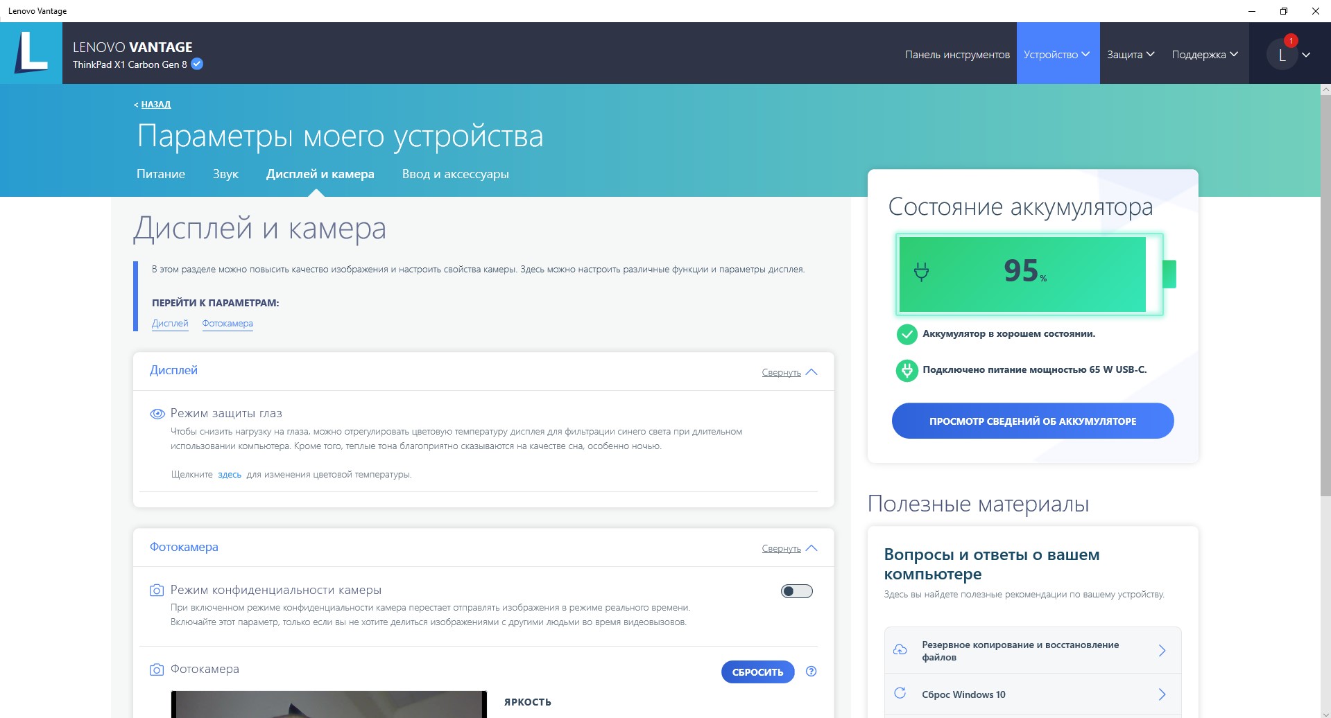The image size is (1331, 718).
Task: Jump to the Фотокамера settings link
Action: pos(227,324)
